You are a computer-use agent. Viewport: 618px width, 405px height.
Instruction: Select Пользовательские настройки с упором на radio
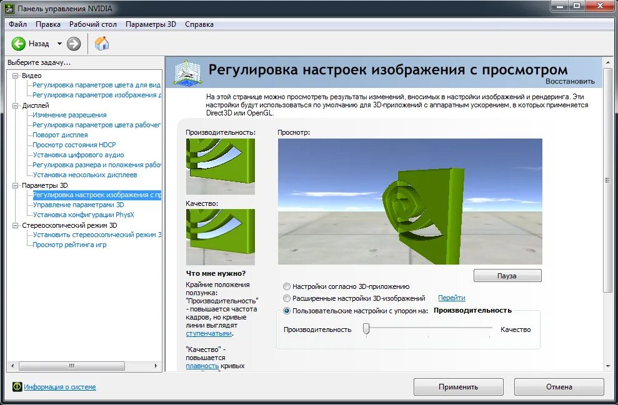click(x=287, y=311)
